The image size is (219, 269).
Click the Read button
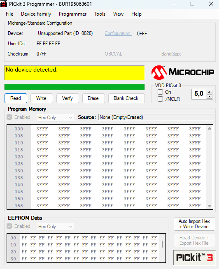pos(16,98)
